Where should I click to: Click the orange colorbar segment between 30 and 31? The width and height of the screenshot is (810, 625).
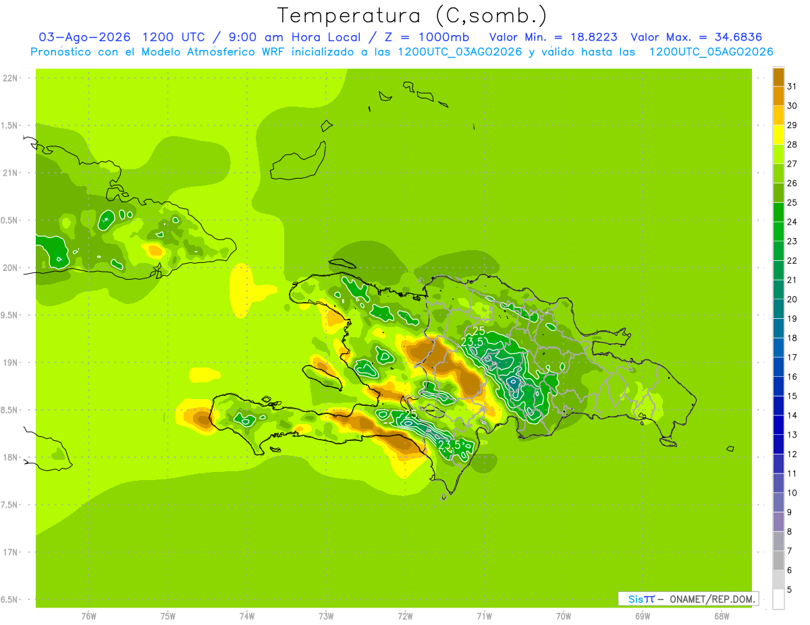click(778, 96)
